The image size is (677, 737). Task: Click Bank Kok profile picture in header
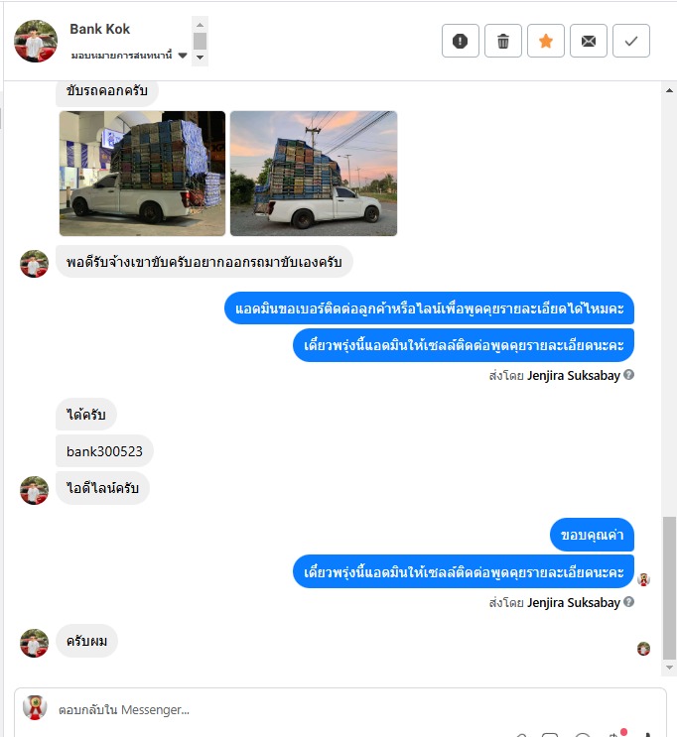coord(36,41)
